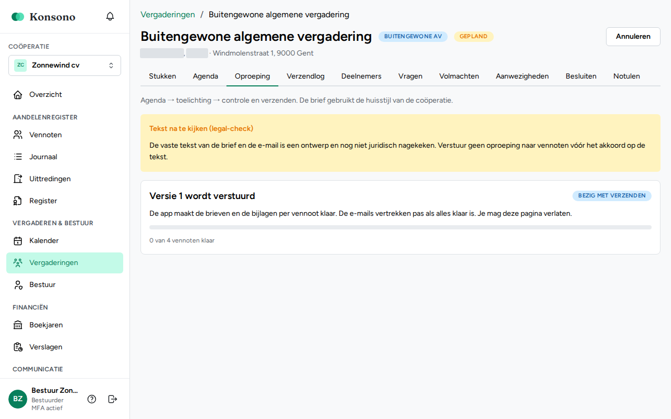Switch to the Aanwezigheden tab
The width and height of the screenshot is (671, 419).
[522, 76]
